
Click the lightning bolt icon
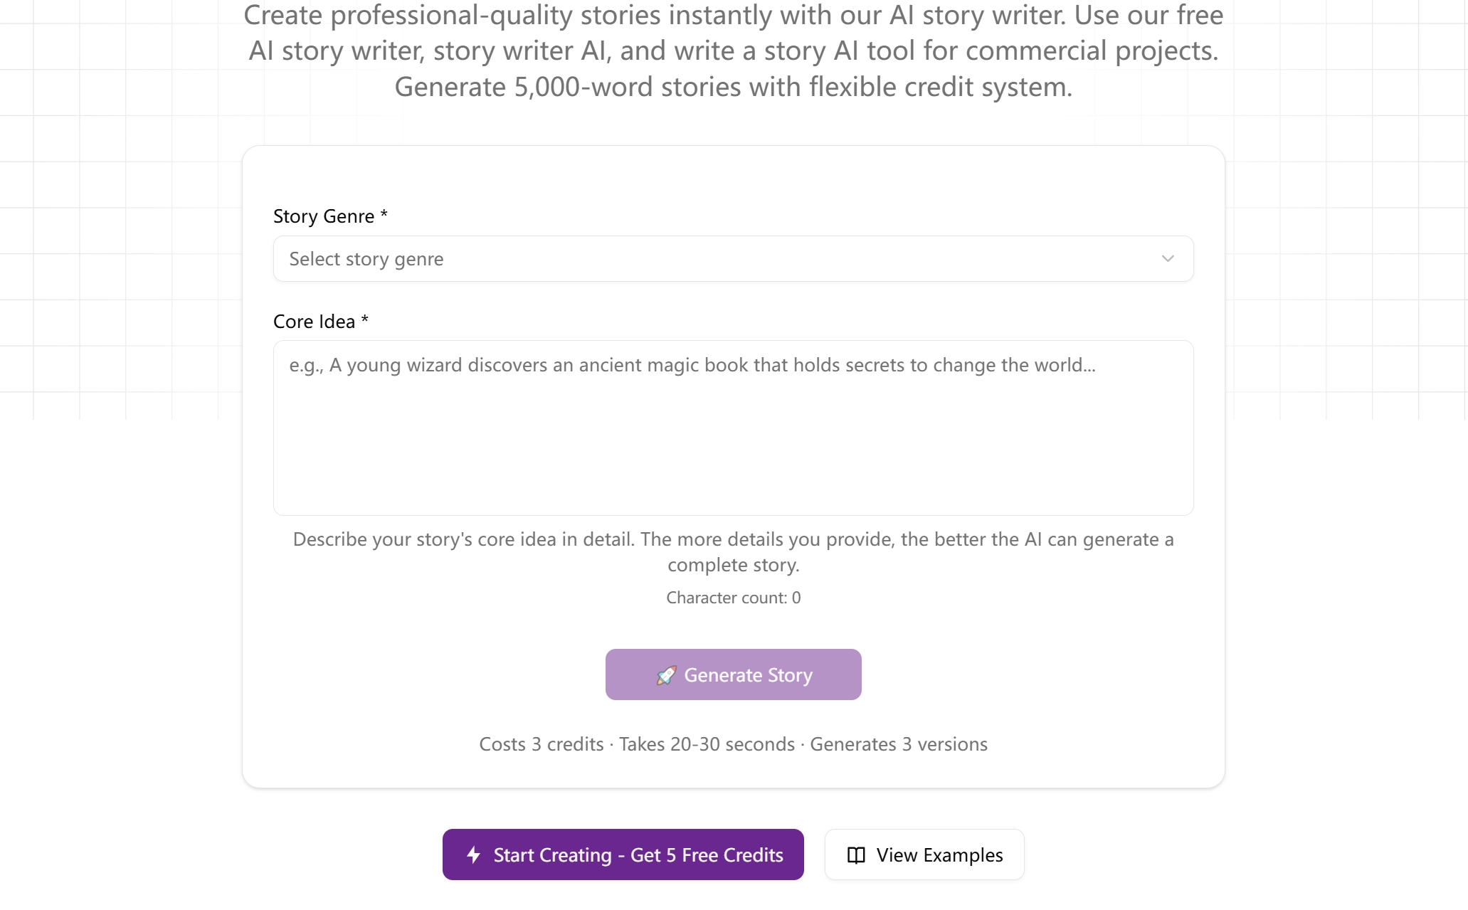473,855
